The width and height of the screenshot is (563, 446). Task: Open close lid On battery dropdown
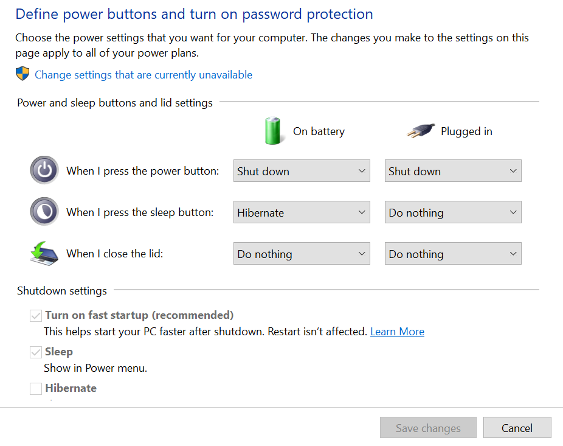(302, 253)
